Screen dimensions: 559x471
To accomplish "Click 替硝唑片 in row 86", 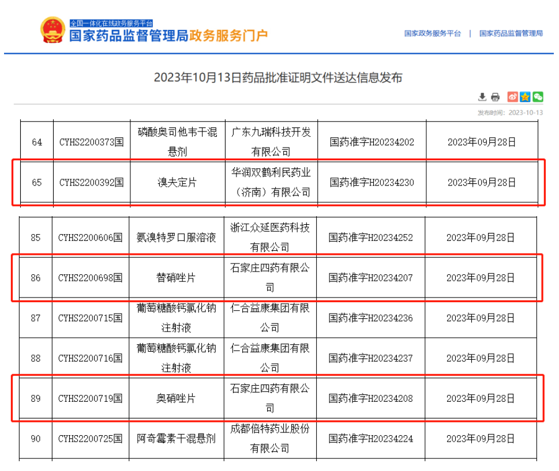I will tap(176, 278).
